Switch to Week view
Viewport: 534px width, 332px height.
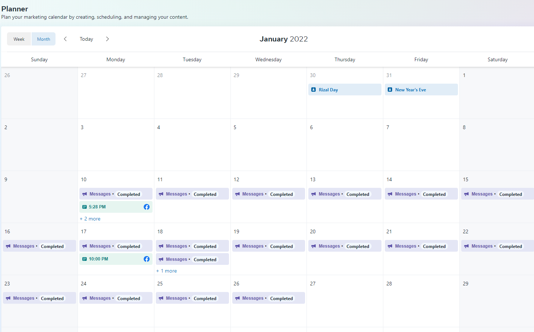click(19, 39)
